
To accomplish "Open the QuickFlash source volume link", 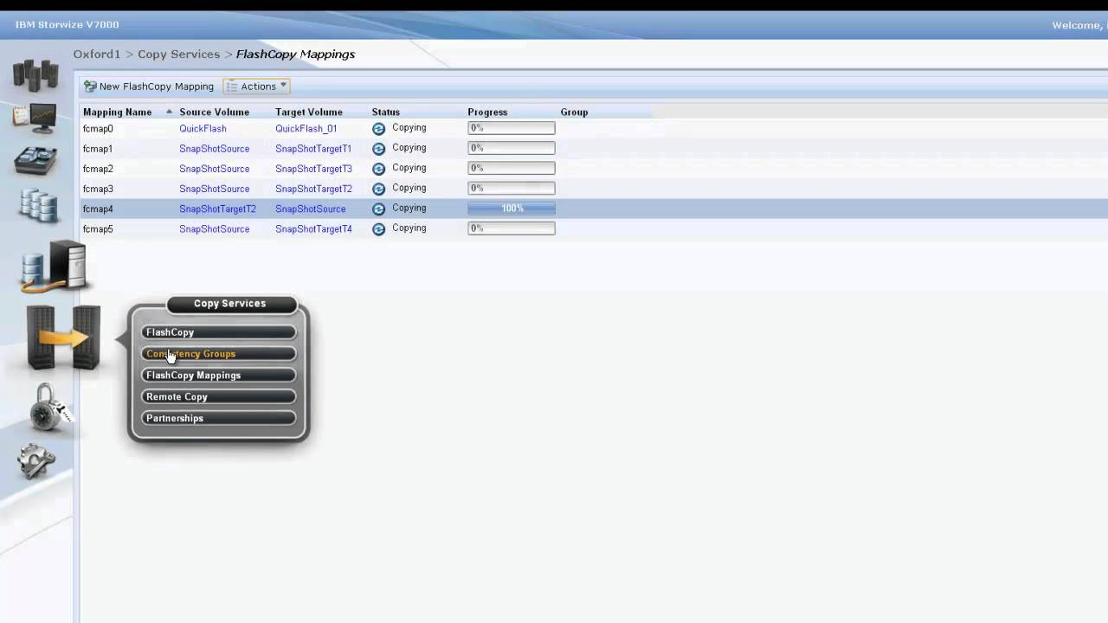I will (203, 128).
